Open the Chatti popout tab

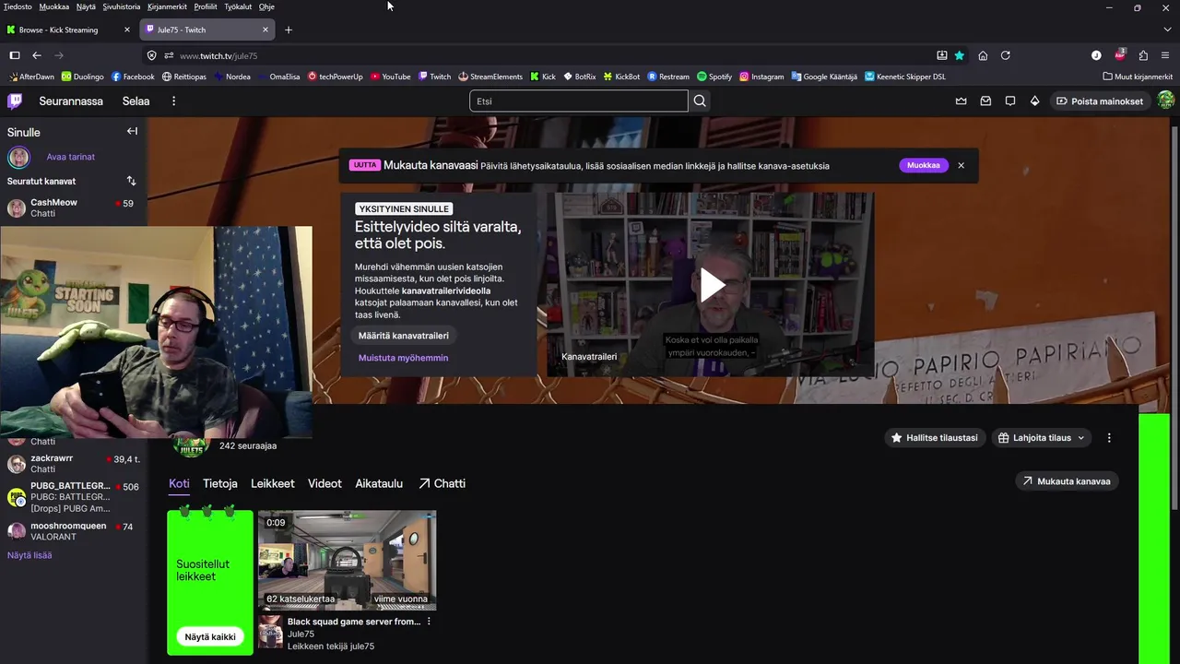[442, 483]
